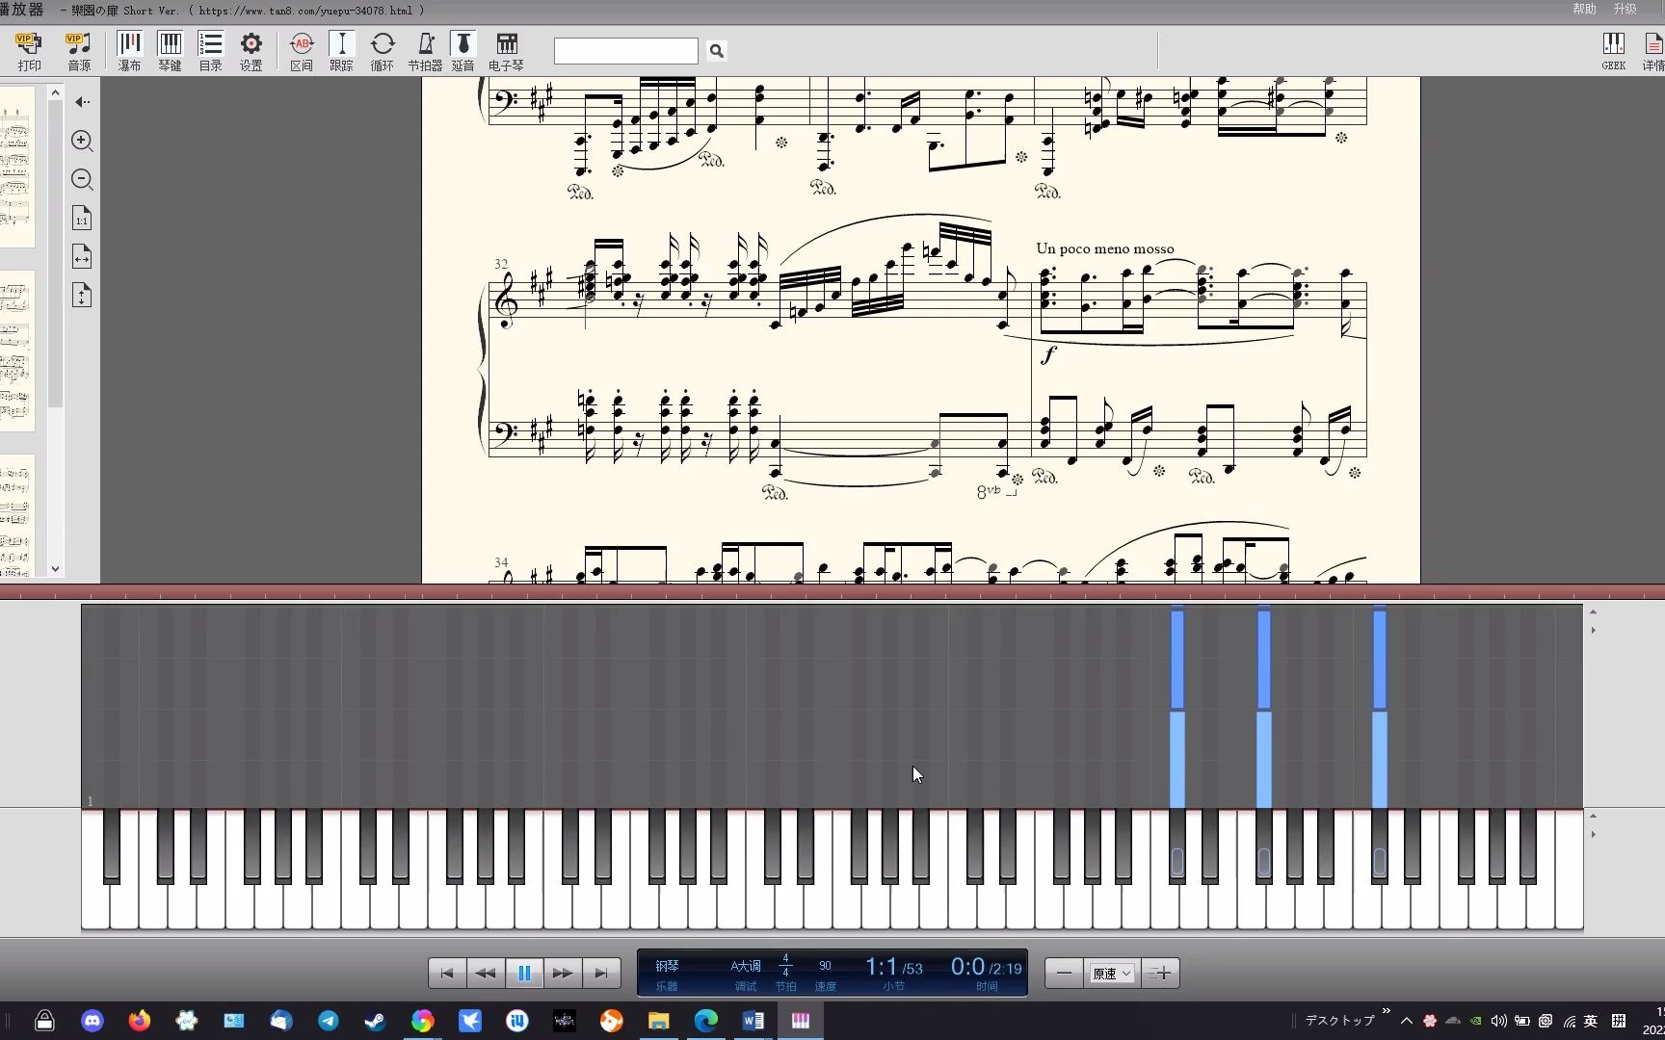The width and height of the screenshot is (1665, 1040).
Task: Open the electronic keyboard (电子琴) connection
Action: pos(506,51)
